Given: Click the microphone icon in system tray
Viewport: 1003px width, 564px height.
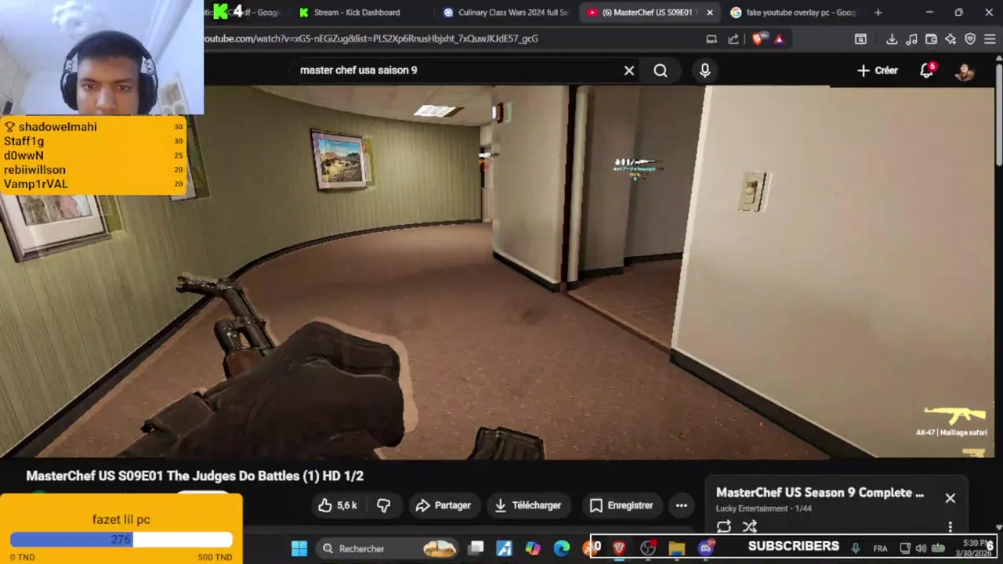Looking at the screenshot, I should point(856,548).
